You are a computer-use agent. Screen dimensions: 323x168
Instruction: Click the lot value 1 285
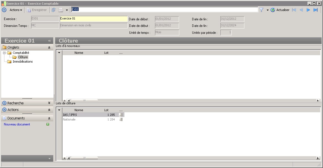point(111,115)
